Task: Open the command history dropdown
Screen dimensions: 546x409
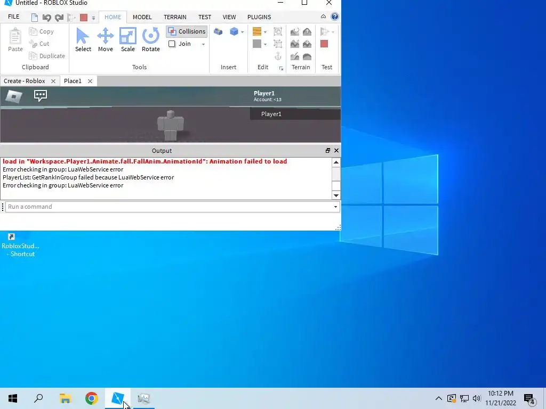Action: (336, 207)
